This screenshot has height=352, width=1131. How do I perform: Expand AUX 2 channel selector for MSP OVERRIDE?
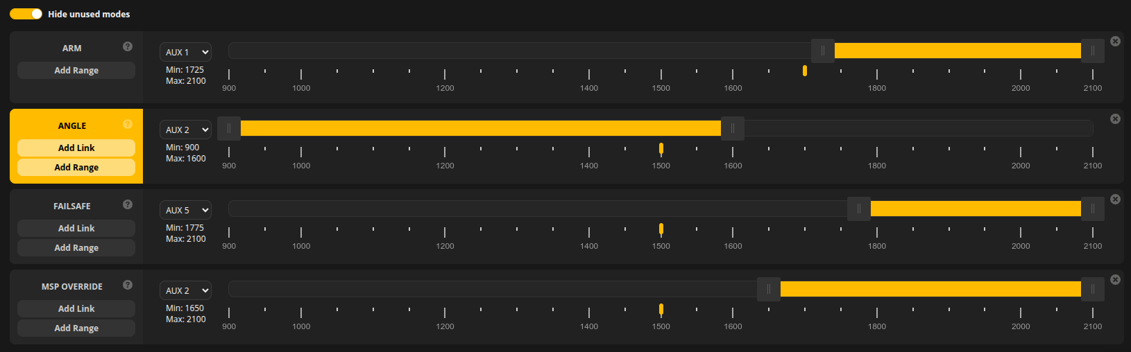(x=185, y=290)
